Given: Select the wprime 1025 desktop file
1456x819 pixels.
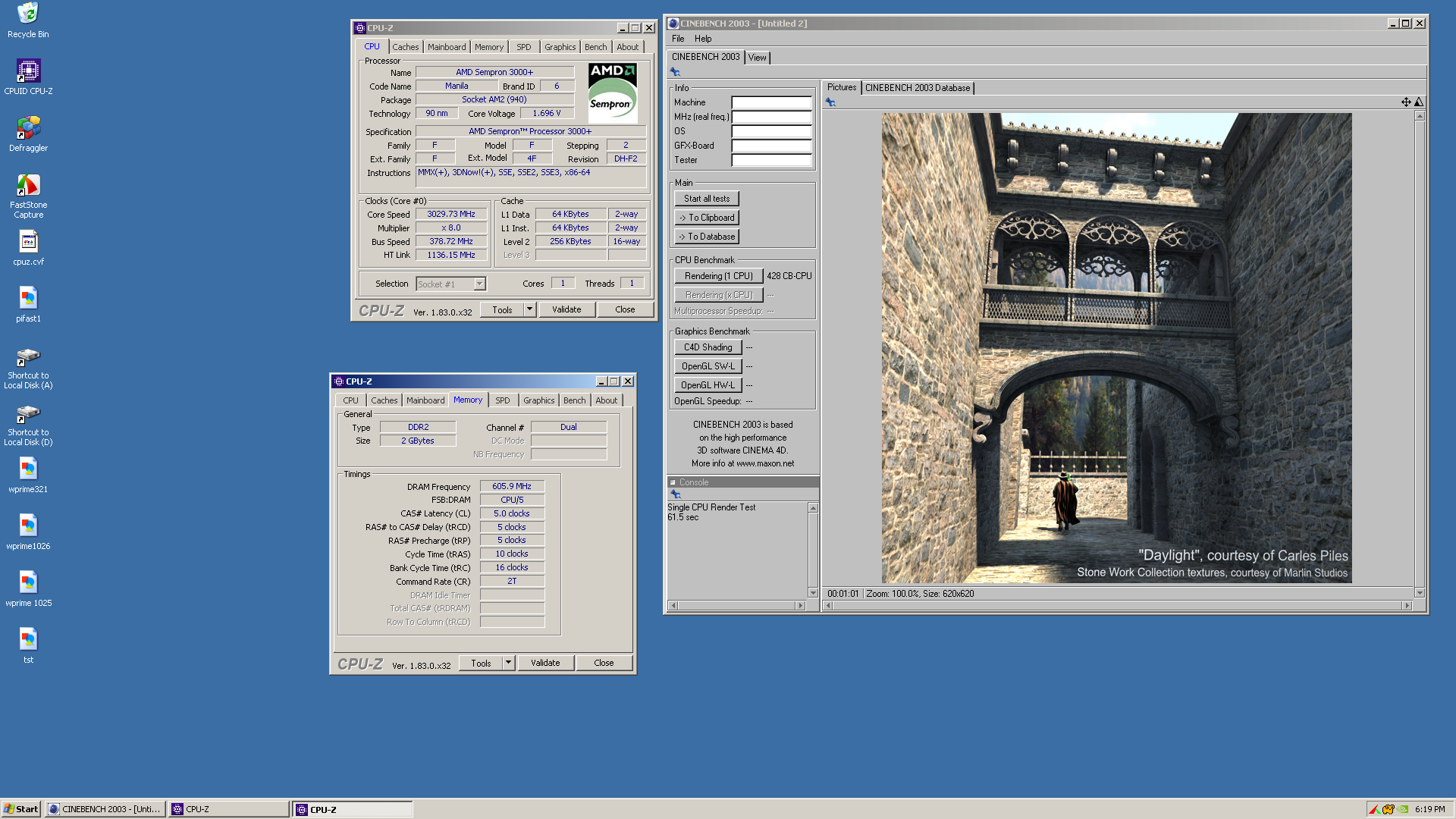Looking at the screenshot, I should point(28,588).
